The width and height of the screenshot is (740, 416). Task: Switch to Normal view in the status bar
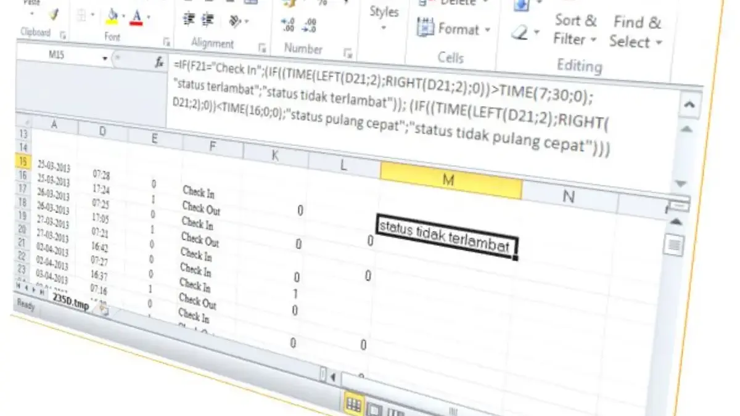tap(353, 404)
